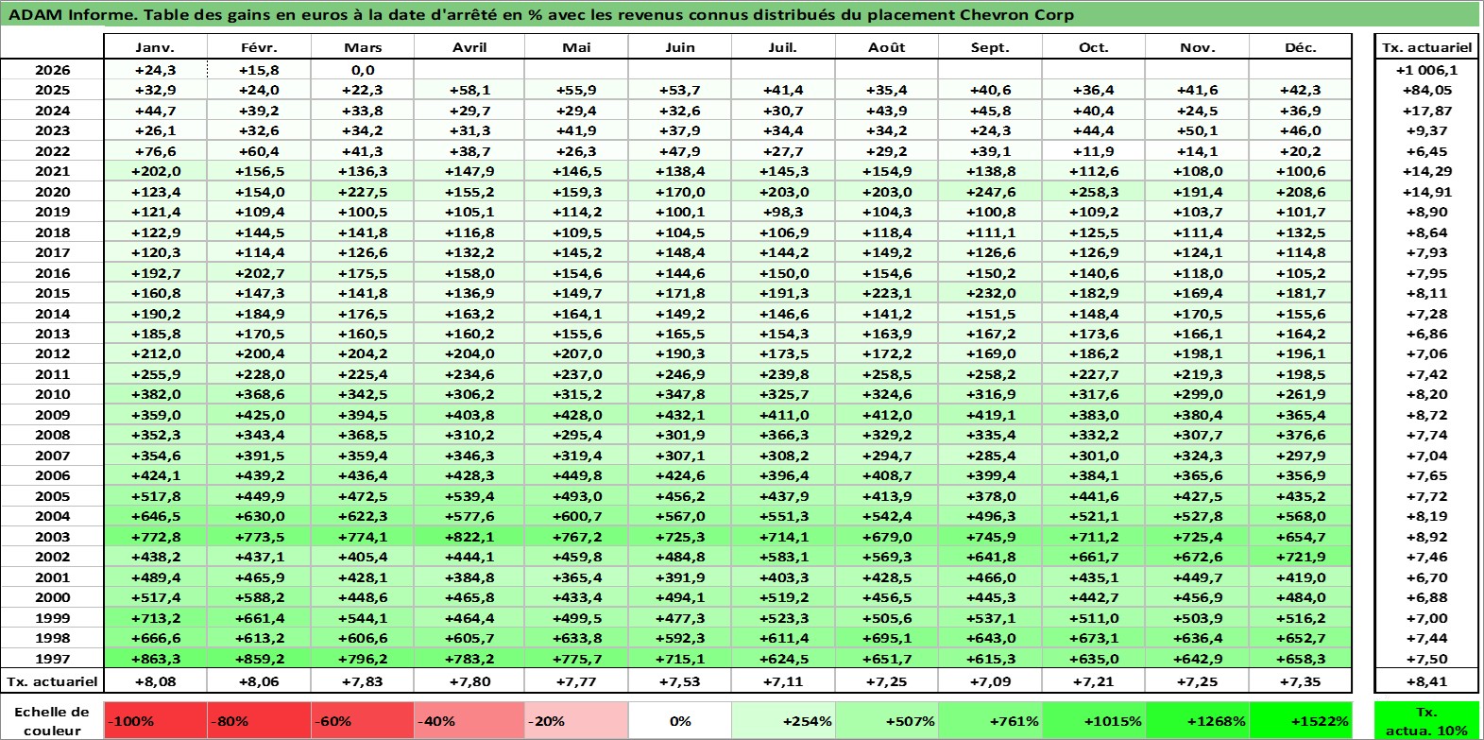Select the 2010 year row label
This screenshot has width=1484, height=740.
tap(52, 394)
